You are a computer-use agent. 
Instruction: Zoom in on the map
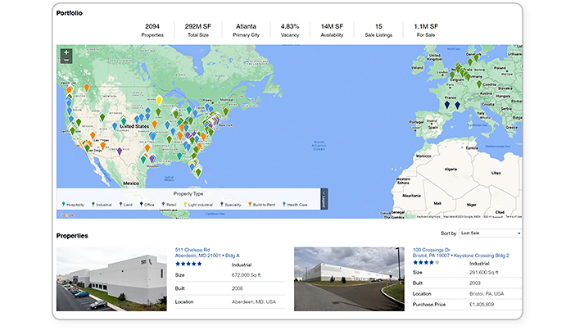[x=66, y=52]
